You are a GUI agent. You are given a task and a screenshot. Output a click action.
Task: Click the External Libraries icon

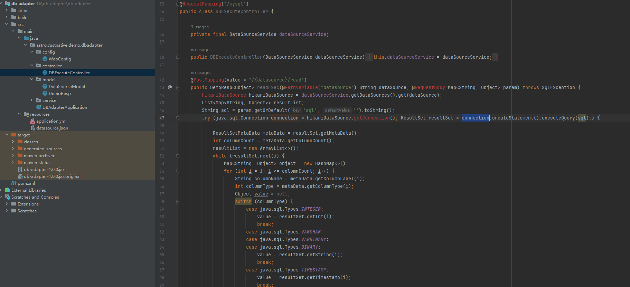point(8,190)
